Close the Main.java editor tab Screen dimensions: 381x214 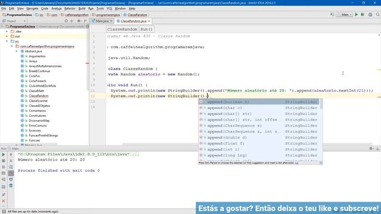(x=111, y=21)
